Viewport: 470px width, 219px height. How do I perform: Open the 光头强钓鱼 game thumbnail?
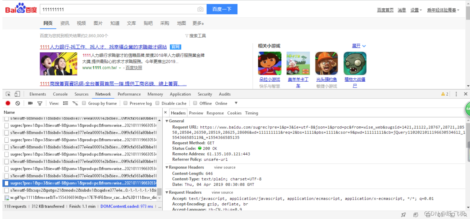[327, 63]
